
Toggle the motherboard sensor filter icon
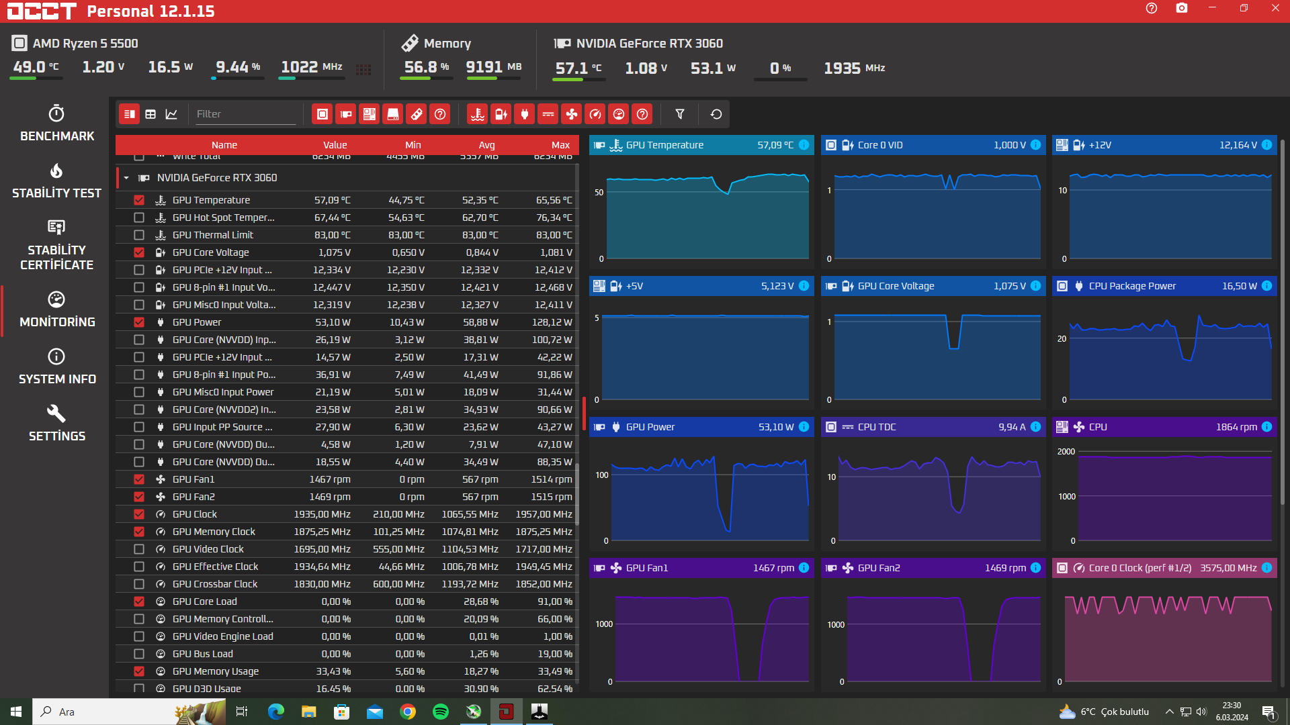370,114
